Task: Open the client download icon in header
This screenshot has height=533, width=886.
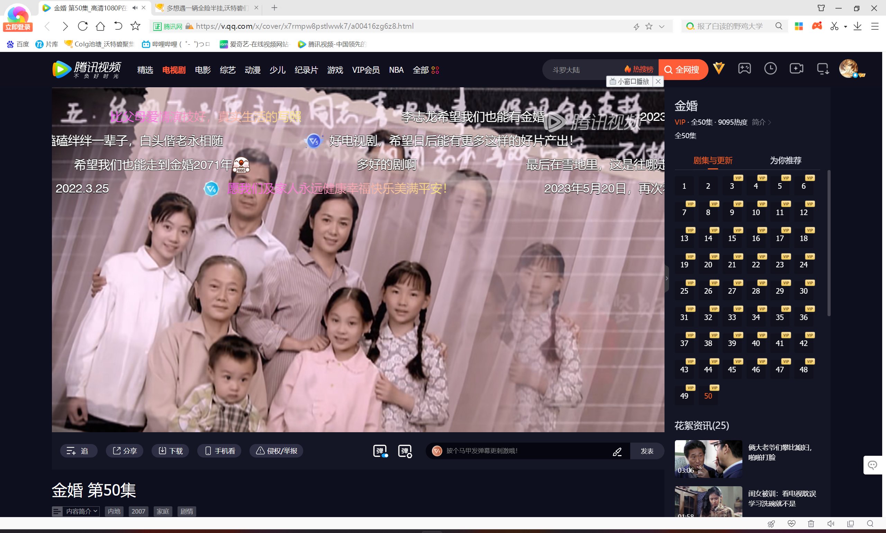Action: tap(822, 68)
